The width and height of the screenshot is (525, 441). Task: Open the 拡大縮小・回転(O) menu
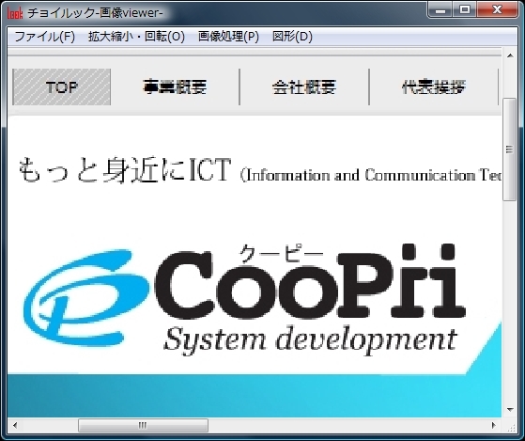coord(136,36)
